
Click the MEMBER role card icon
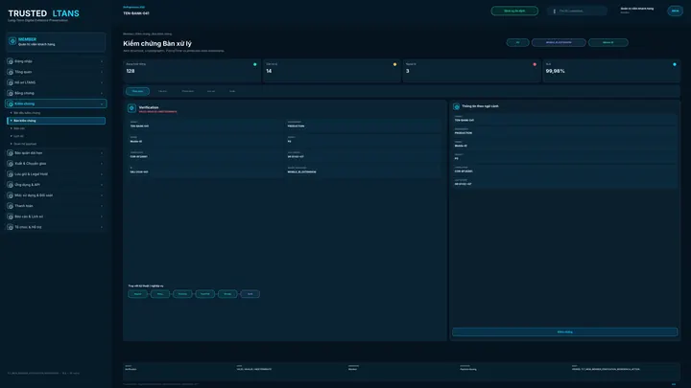click(x=12, y=41)
